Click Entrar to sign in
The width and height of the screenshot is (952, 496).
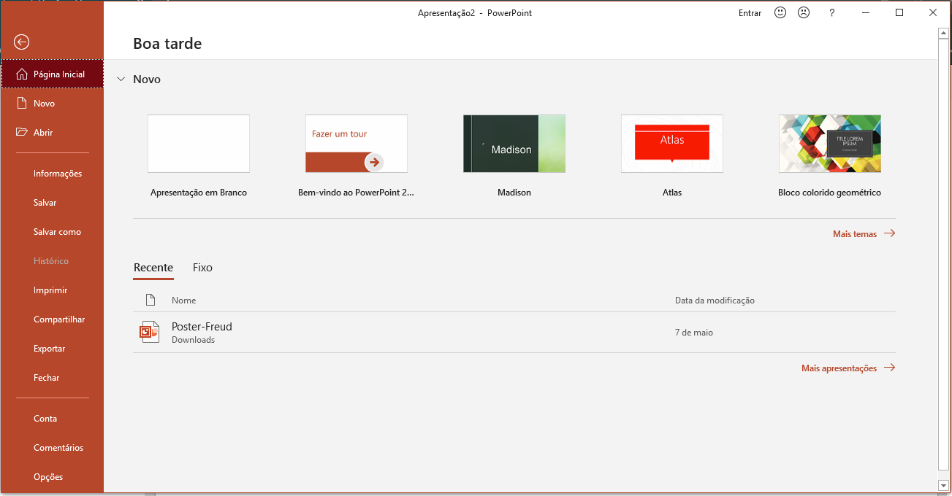tap(750, 13)
